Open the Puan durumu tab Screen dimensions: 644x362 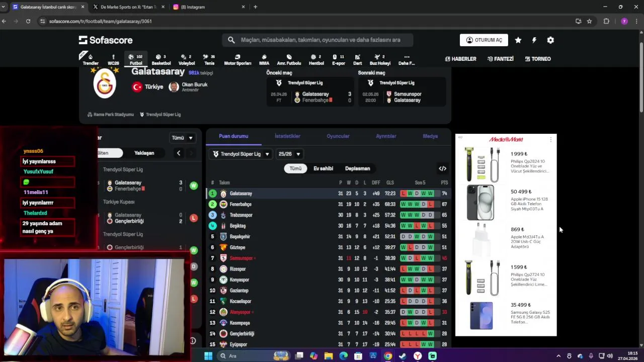coord(233,136)
